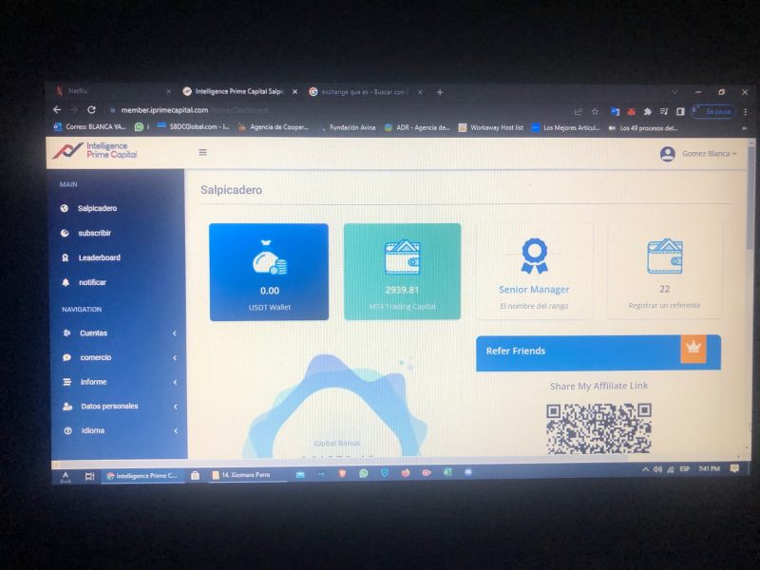Open the browser extensions puzzle icon
The image size is (760, 570).
[648, 112]
